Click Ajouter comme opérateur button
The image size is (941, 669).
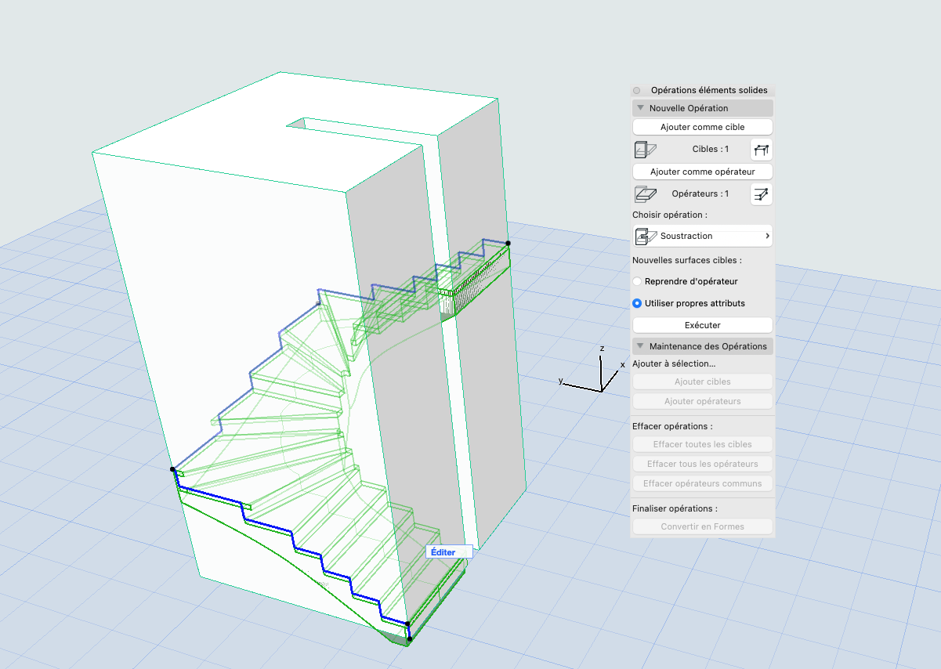coord(703,172)
